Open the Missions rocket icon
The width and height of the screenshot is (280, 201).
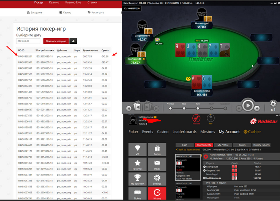196,118
